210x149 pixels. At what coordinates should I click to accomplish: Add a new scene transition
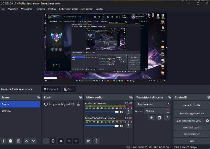tap(151, 118)
